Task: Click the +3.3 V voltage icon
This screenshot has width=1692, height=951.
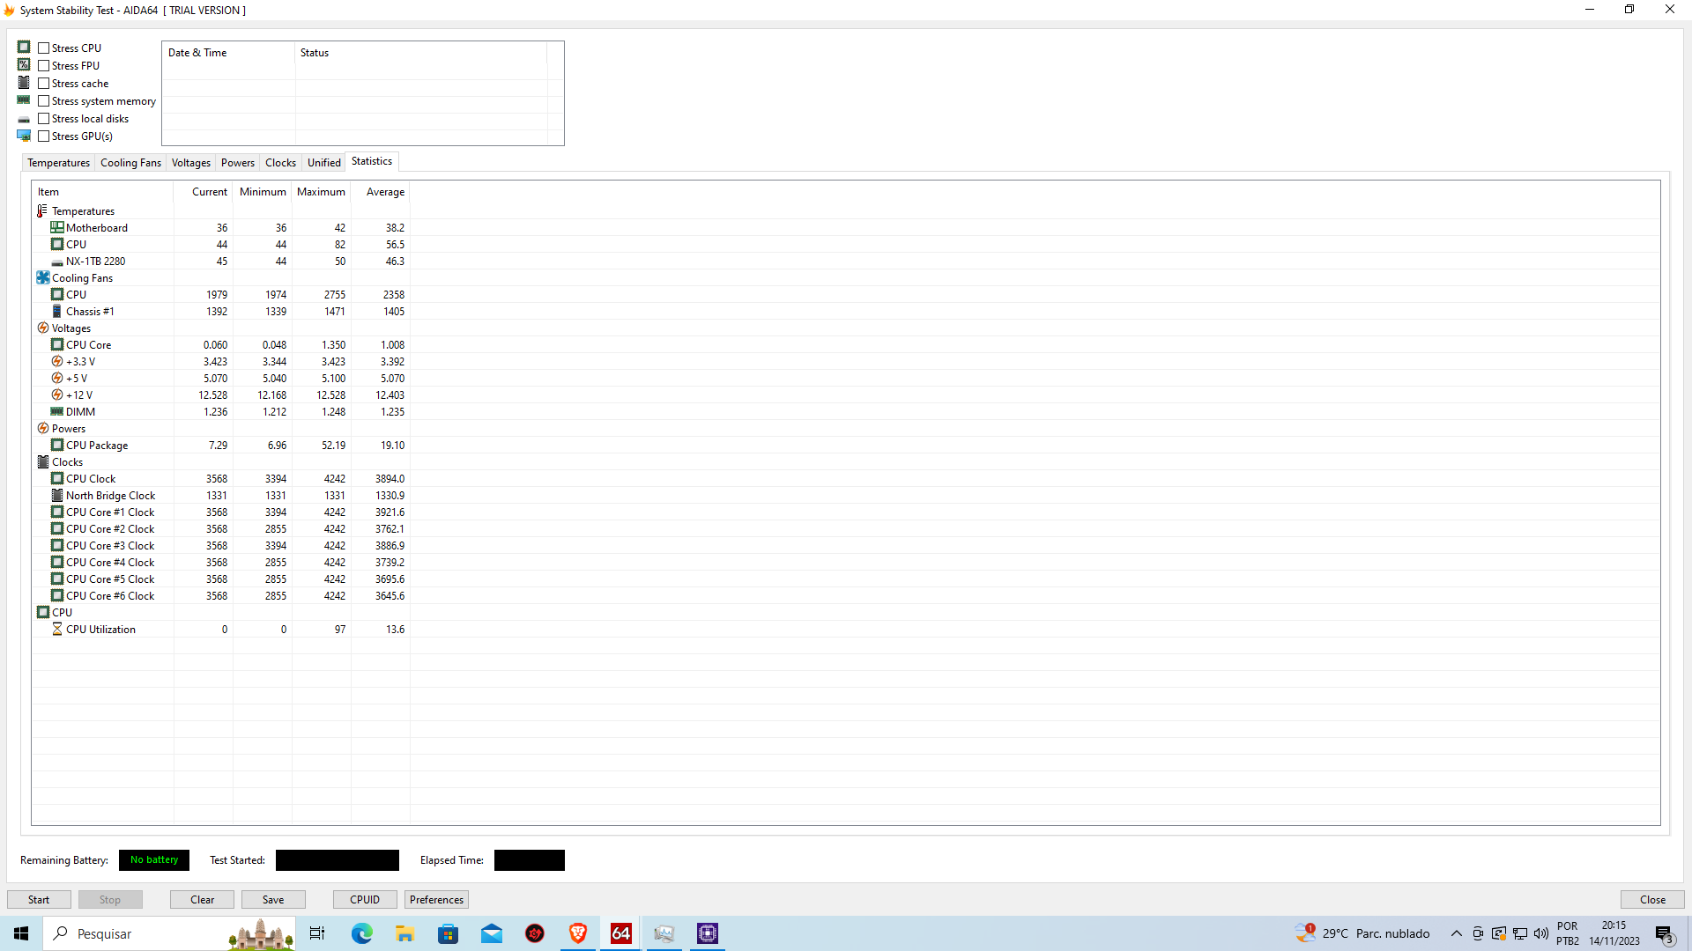Action: pos(57,362)
